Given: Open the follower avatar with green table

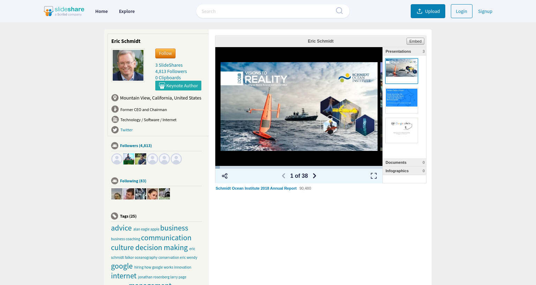Looking at the screenshot, I should [129, 159].
